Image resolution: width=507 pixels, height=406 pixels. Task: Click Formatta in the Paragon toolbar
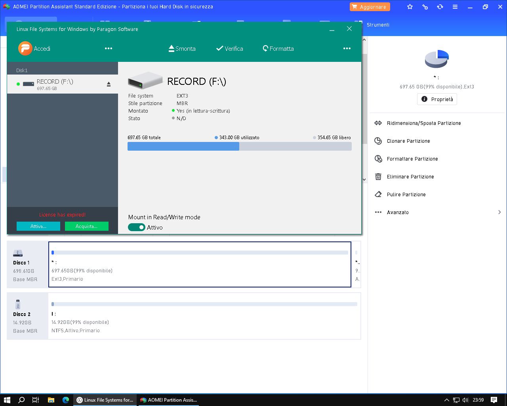[x=278, y=48]
